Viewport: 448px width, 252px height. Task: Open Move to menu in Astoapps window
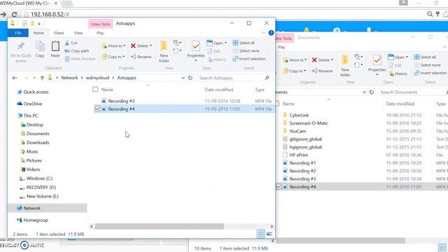(x=113, y=45)
